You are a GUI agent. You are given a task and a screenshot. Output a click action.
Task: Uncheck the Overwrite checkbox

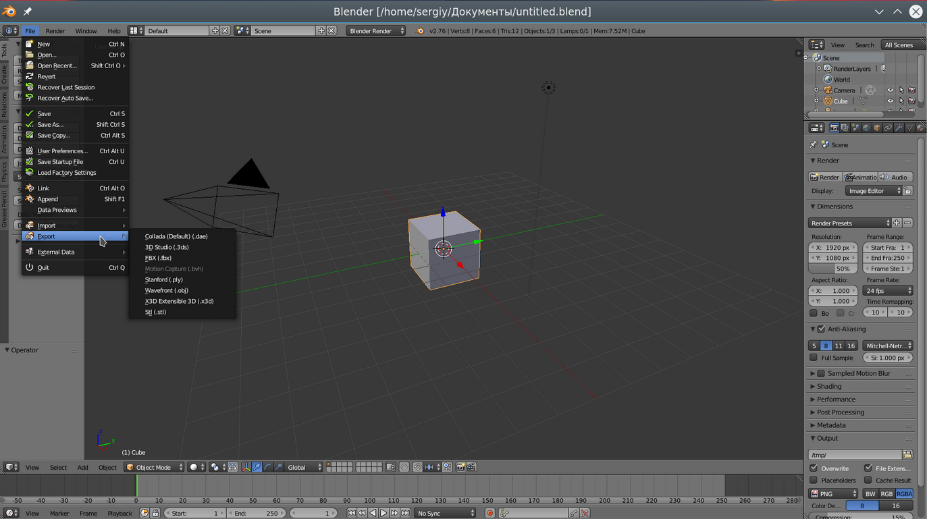click(814, 468)
